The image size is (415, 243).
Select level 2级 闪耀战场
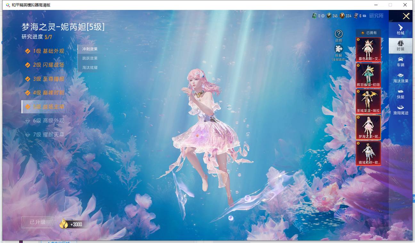click(x=45, y=65)
